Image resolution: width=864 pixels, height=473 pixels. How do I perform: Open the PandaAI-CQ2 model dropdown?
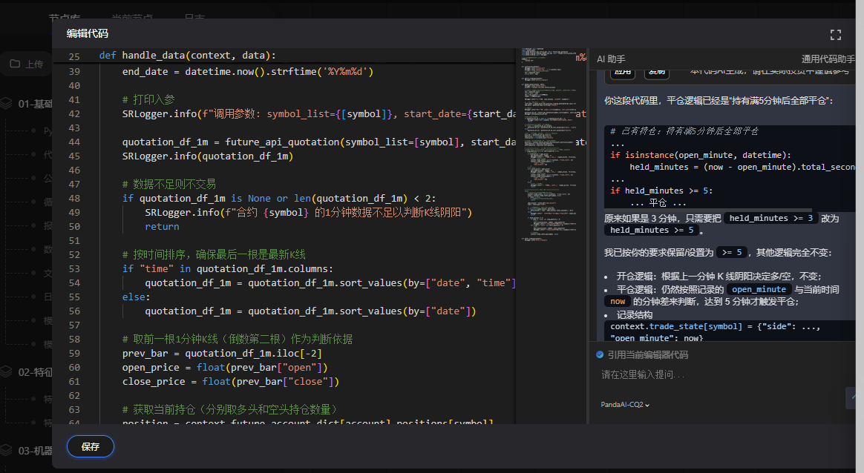625,405
